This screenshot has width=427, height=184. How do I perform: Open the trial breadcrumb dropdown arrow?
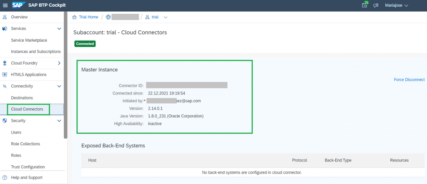tap(165, 17)
